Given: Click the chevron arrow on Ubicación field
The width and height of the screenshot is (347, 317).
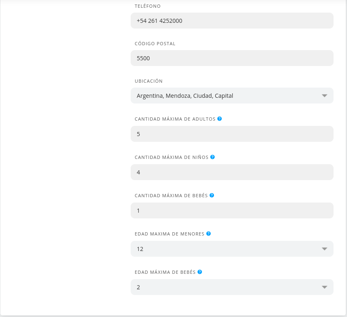Looking at the screenshot, I should [324, 95].
